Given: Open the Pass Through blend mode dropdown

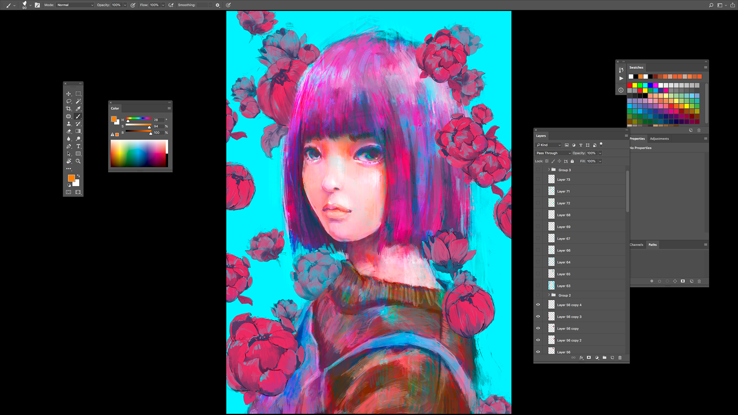Looking at the screenshot, I should [x=553, y=153].
